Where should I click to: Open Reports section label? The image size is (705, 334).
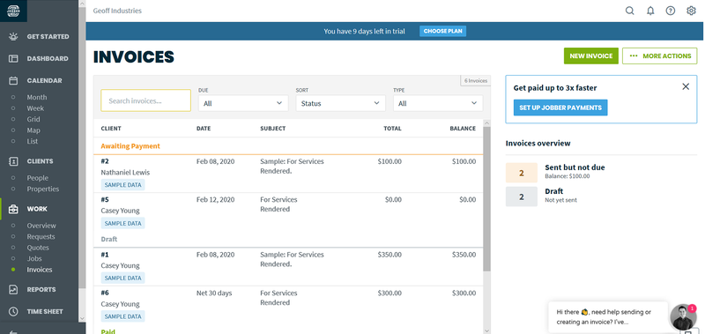[x=41, y=290]
